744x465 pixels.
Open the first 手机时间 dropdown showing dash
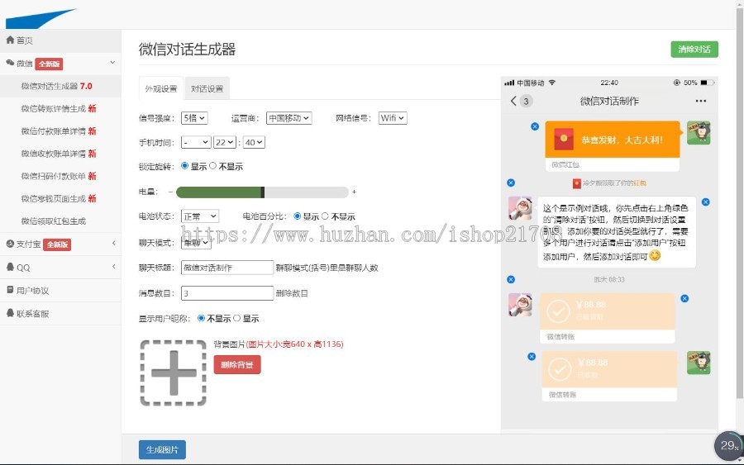tap(196, 142)
